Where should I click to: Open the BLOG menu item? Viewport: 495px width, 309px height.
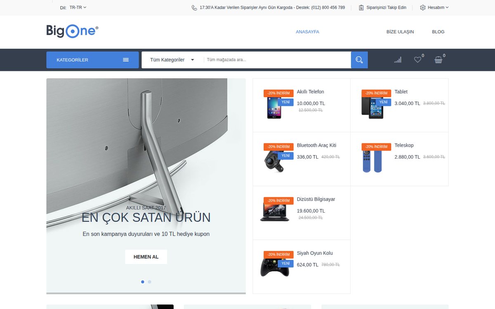(x=438, y=32)
